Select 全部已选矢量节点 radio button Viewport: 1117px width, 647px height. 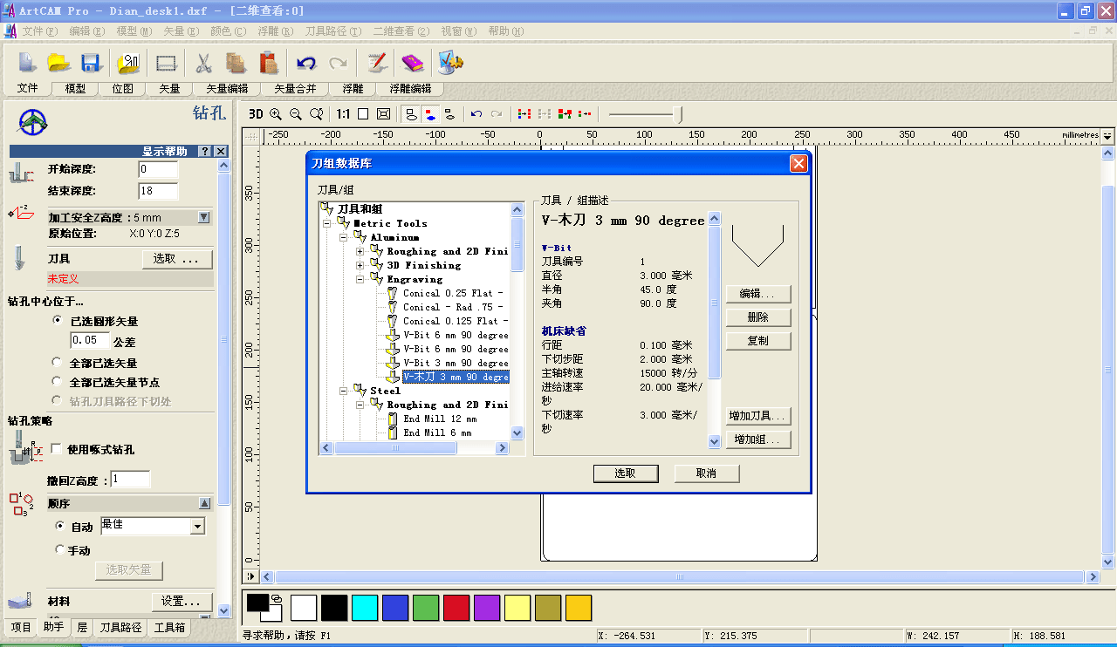pos(58,382)
